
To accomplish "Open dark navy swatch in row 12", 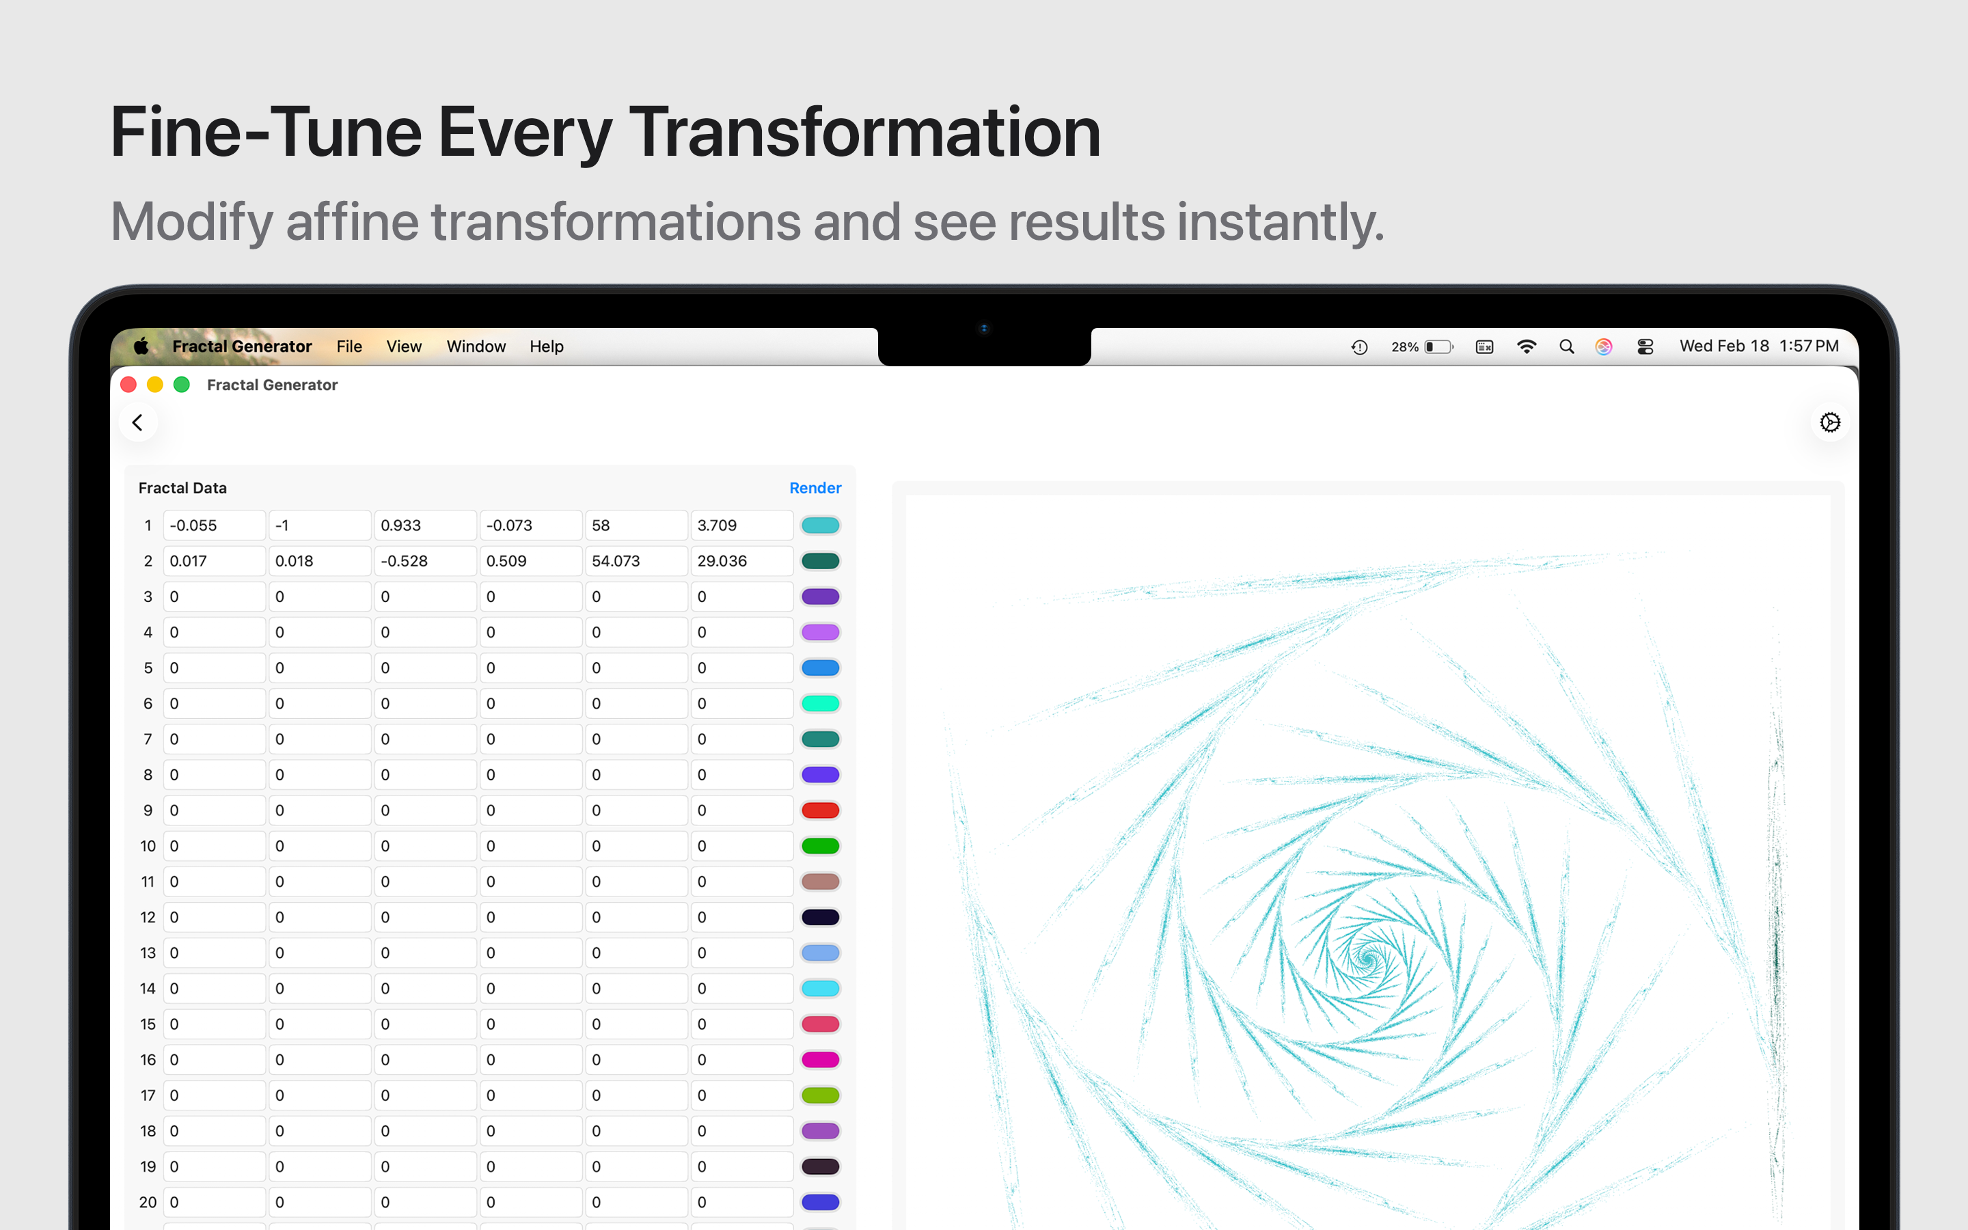I will pyautogui.click(x=820, y=918).
